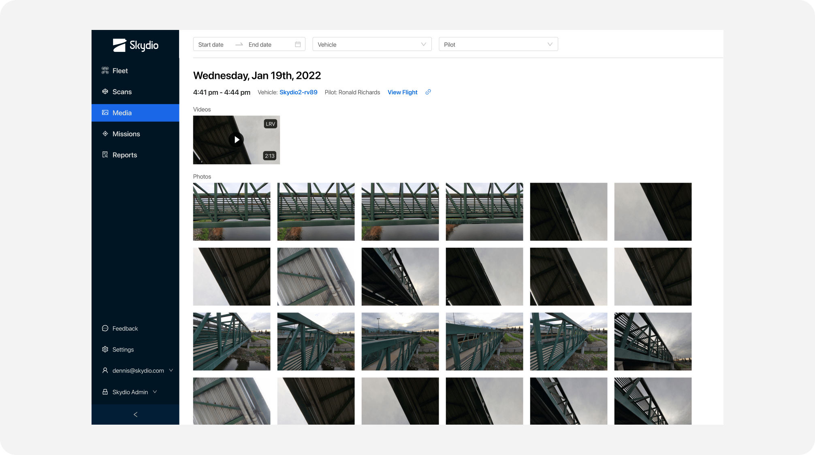This screenshot has width=815, height=455.
Task: Click the Missions target icon
Action: click(105, 134)
